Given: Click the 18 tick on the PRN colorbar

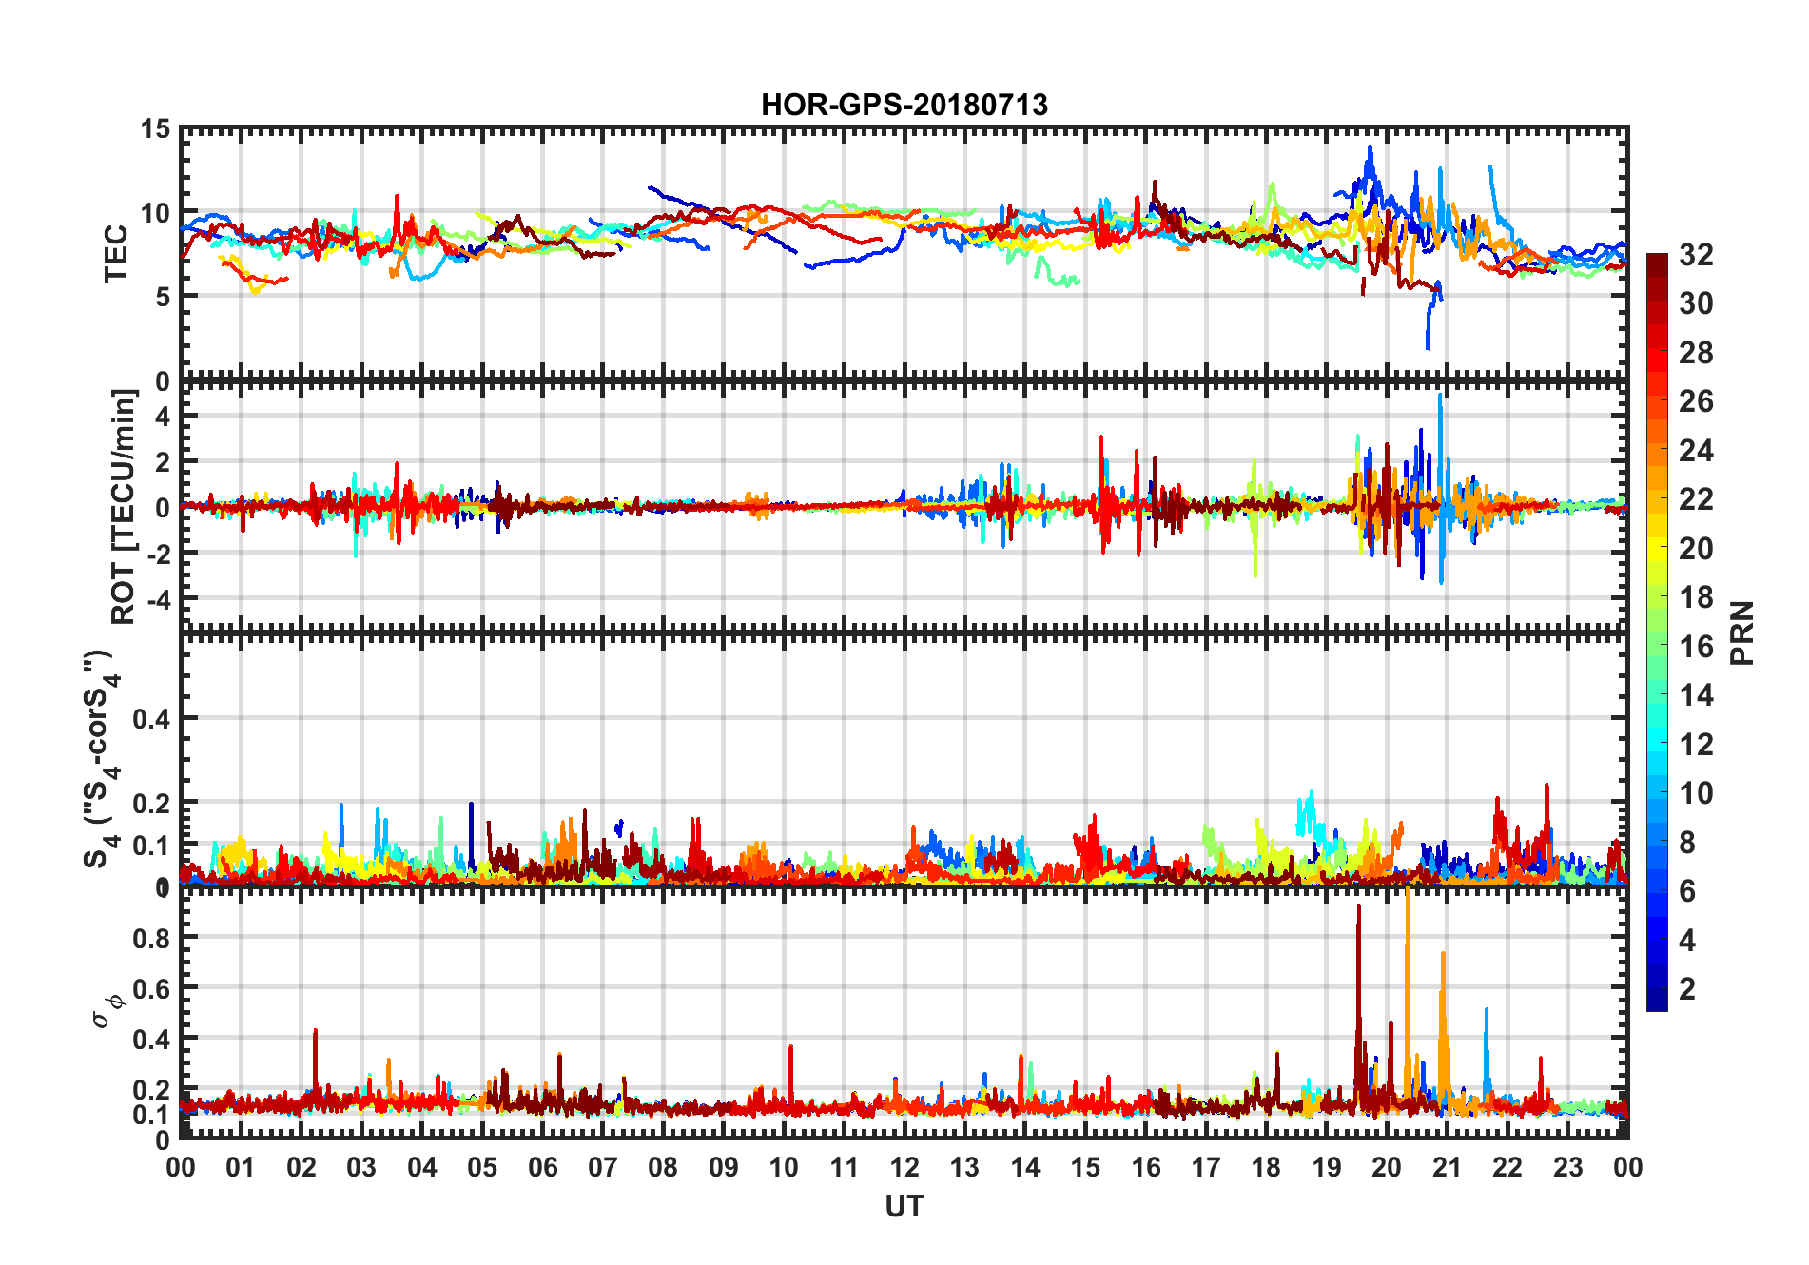Looking at the screenshot, I should coord(1696,597).
